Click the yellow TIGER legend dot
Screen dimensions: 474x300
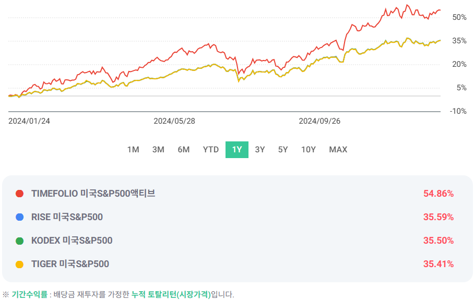coord(20,265)
